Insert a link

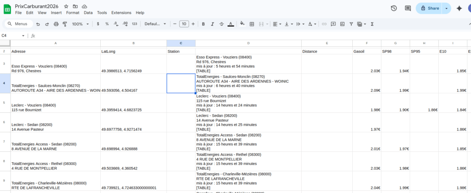[324, 24]
